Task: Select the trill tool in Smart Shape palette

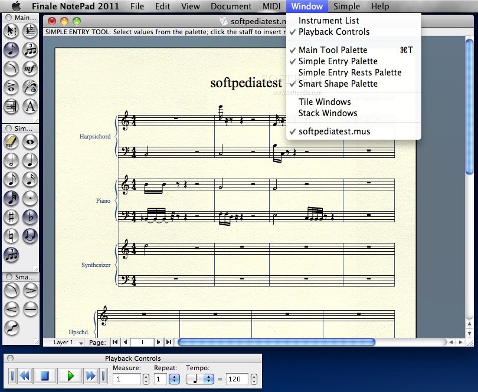Action: (x=11, y=328)
